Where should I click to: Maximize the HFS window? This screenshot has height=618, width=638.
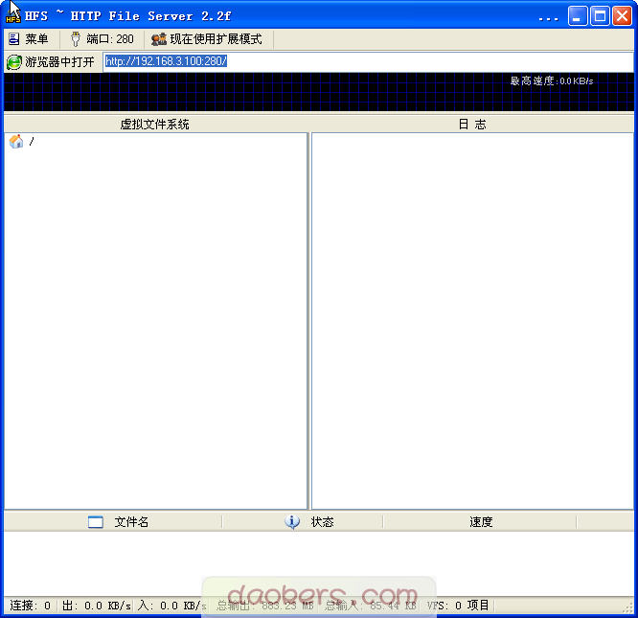(600, 16)
